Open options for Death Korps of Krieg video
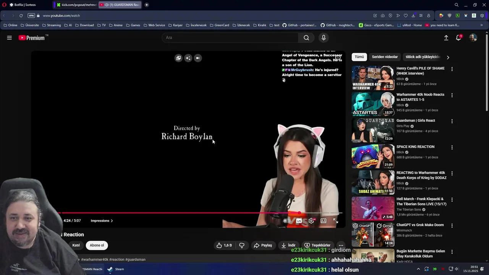 click(x=452, y=173)
